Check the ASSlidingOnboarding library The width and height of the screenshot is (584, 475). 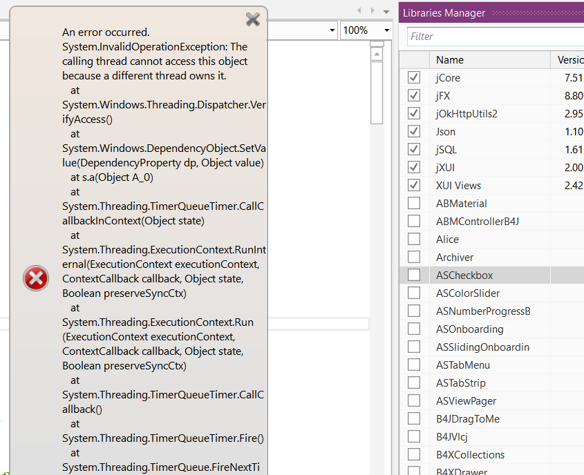pyautogui.click(x=414, y=347)
